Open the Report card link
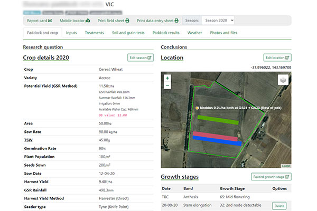317x211 pixels. pyautogui.click(x=40, y=21)
